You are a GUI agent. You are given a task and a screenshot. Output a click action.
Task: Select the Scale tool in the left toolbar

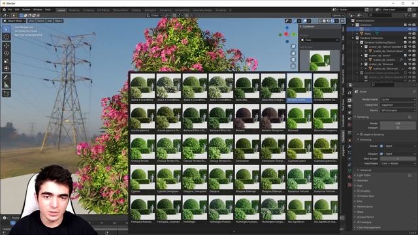point(7,61)
